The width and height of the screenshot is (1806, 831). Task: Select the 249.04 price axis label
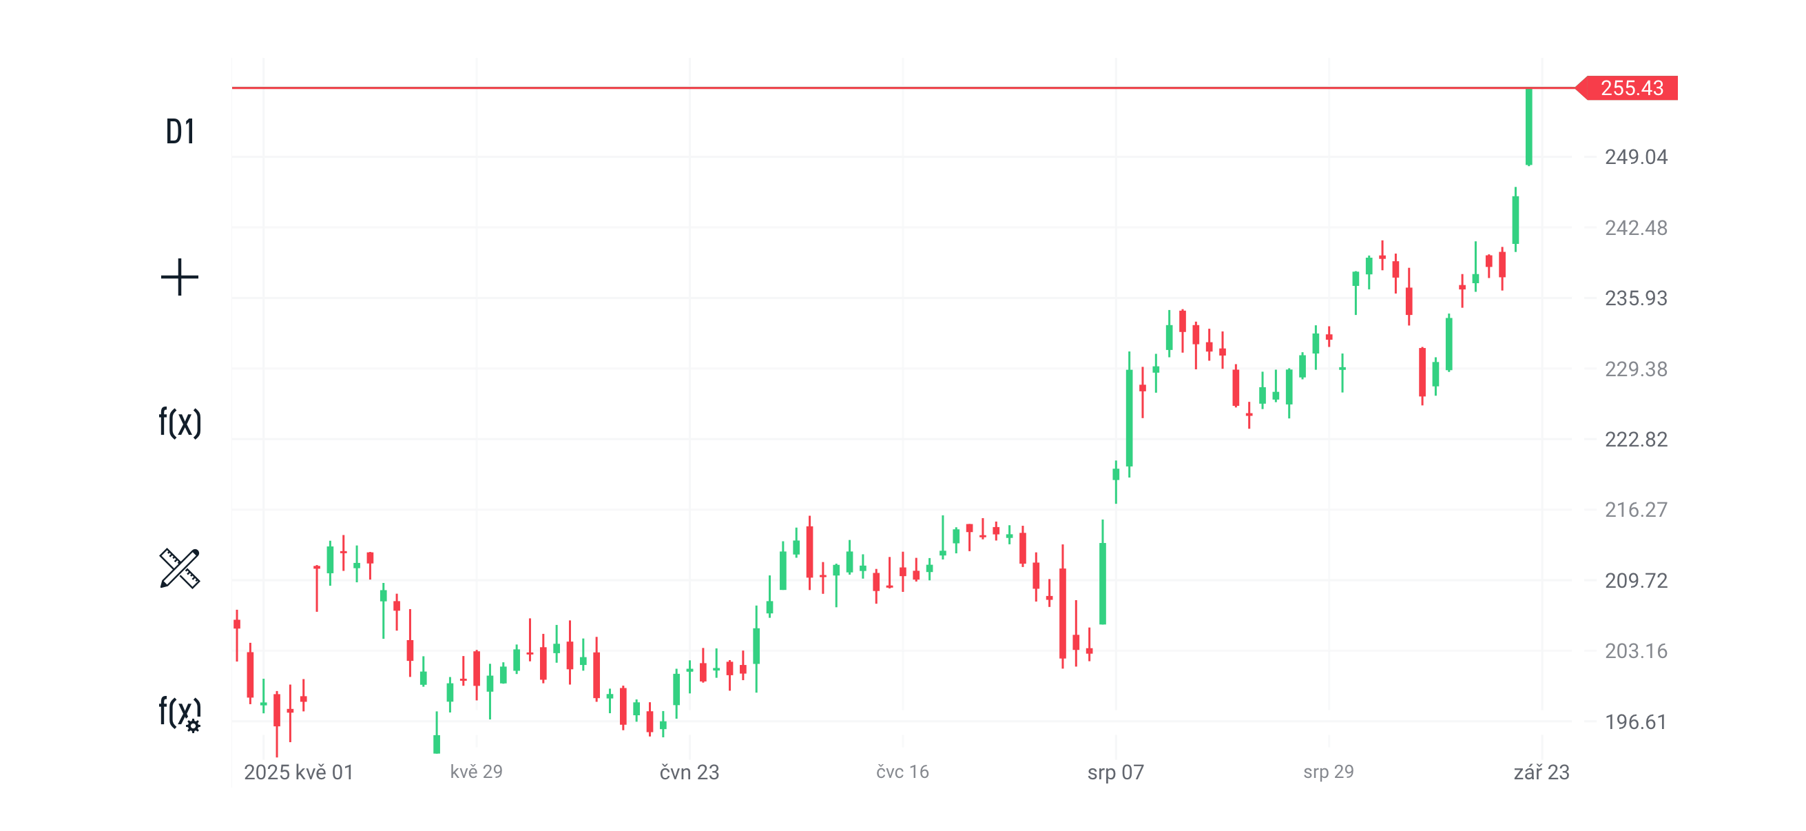click(x=1636, y=157)
